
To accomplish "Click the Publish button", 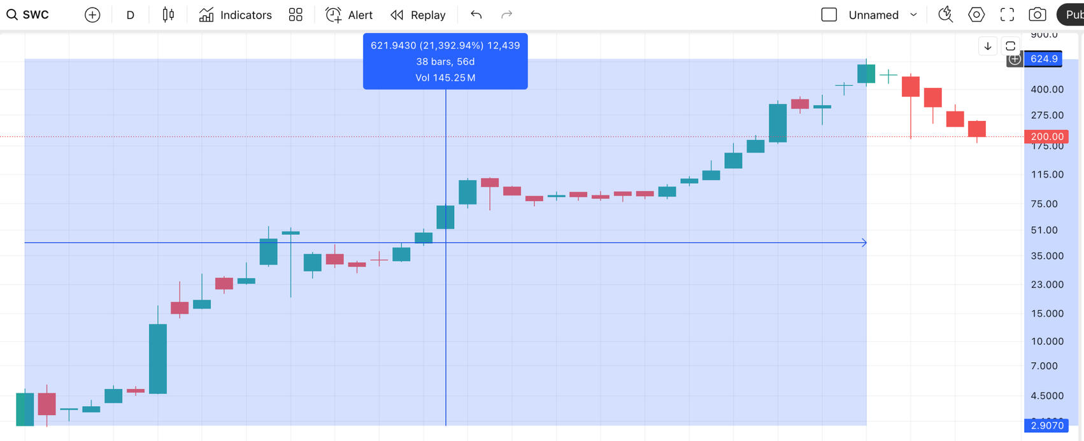I will [x=1071, y=15].
